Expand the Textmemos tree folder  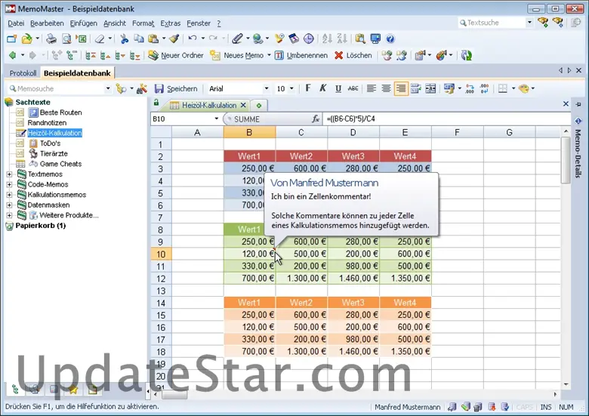click(9, 174)
